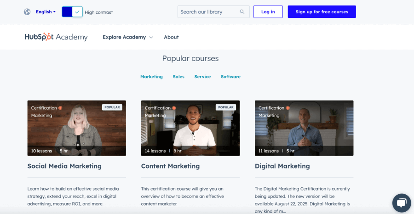Switch to the Sales course tab

point(178,77)
